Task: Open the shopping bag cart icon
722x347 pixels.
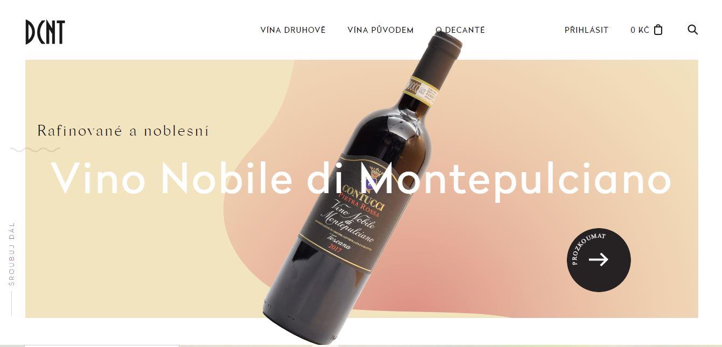Action: pos(658,30)
